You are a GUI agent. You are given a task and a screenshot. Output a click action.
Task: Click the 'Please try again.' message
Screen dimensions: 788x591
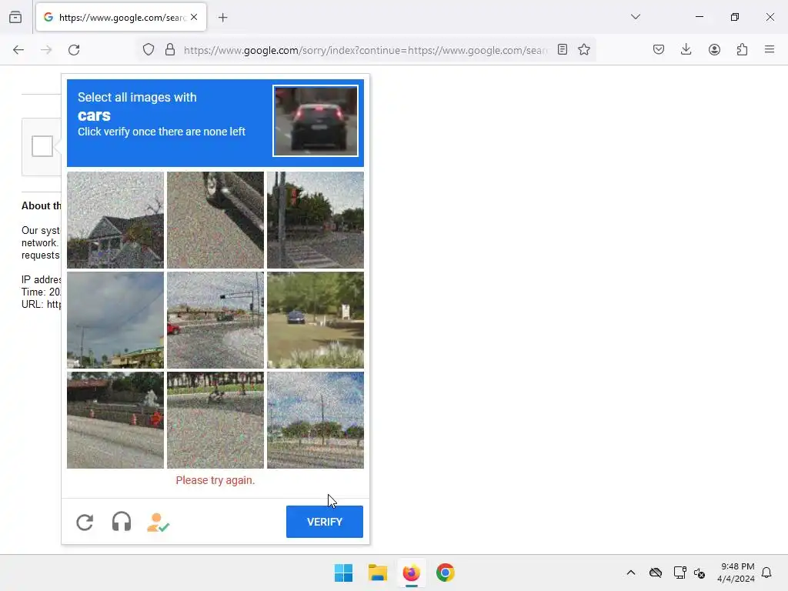(x=215, y=480)
